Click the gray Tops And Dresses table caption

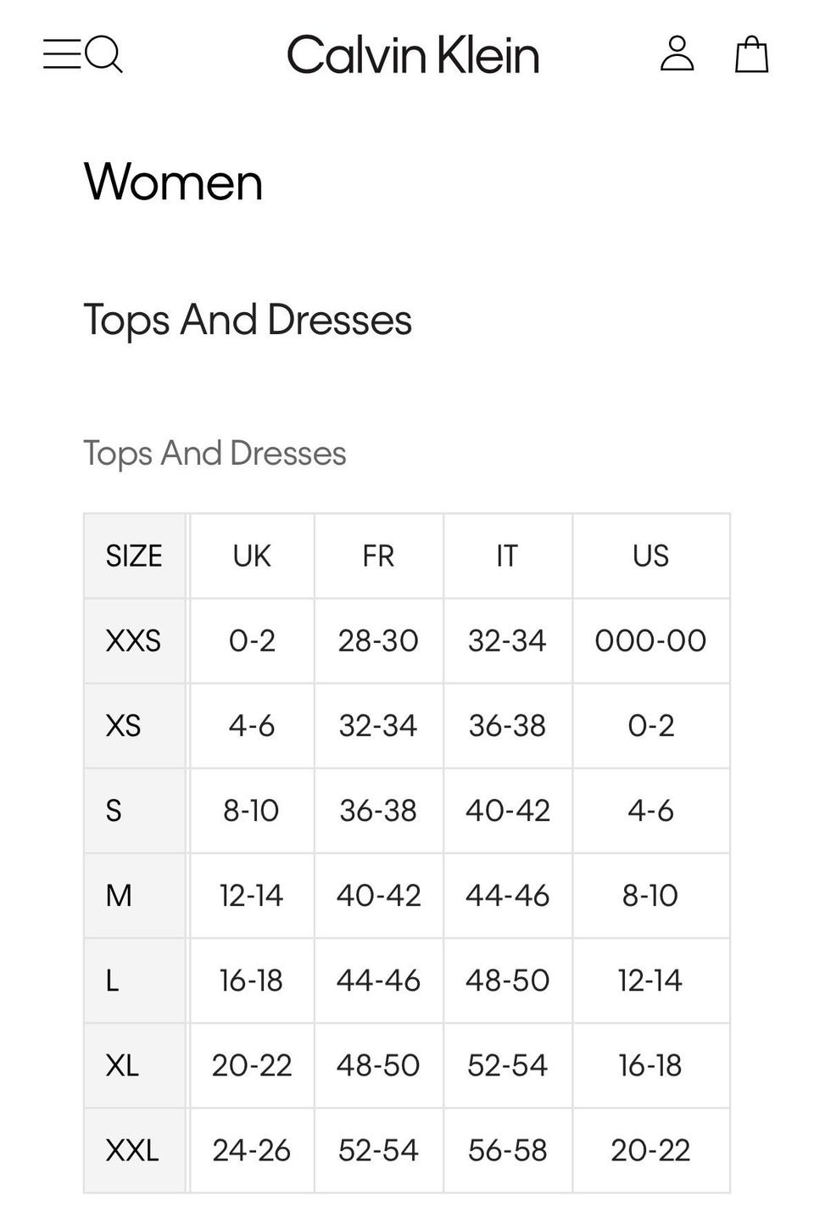click(x=215, y=453)
